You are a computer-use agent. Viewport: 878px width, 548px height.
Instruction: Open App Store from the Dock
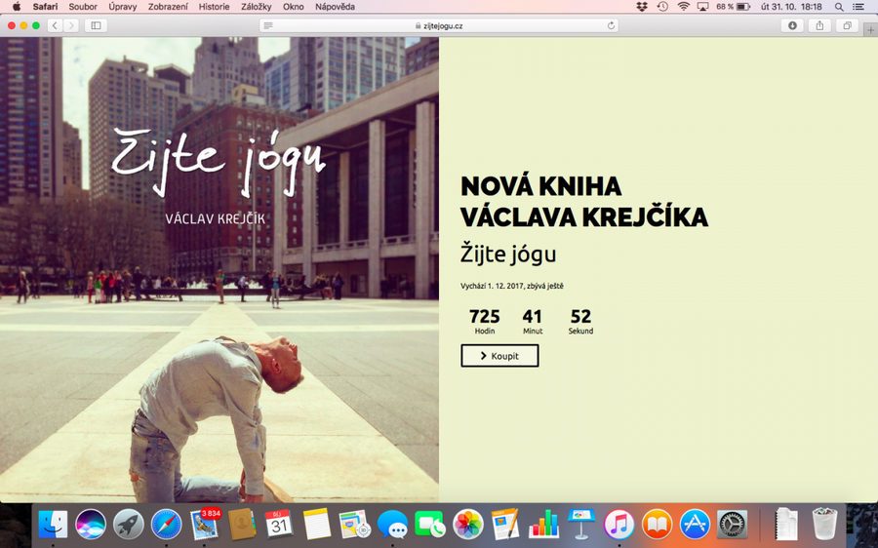point(695,525)
